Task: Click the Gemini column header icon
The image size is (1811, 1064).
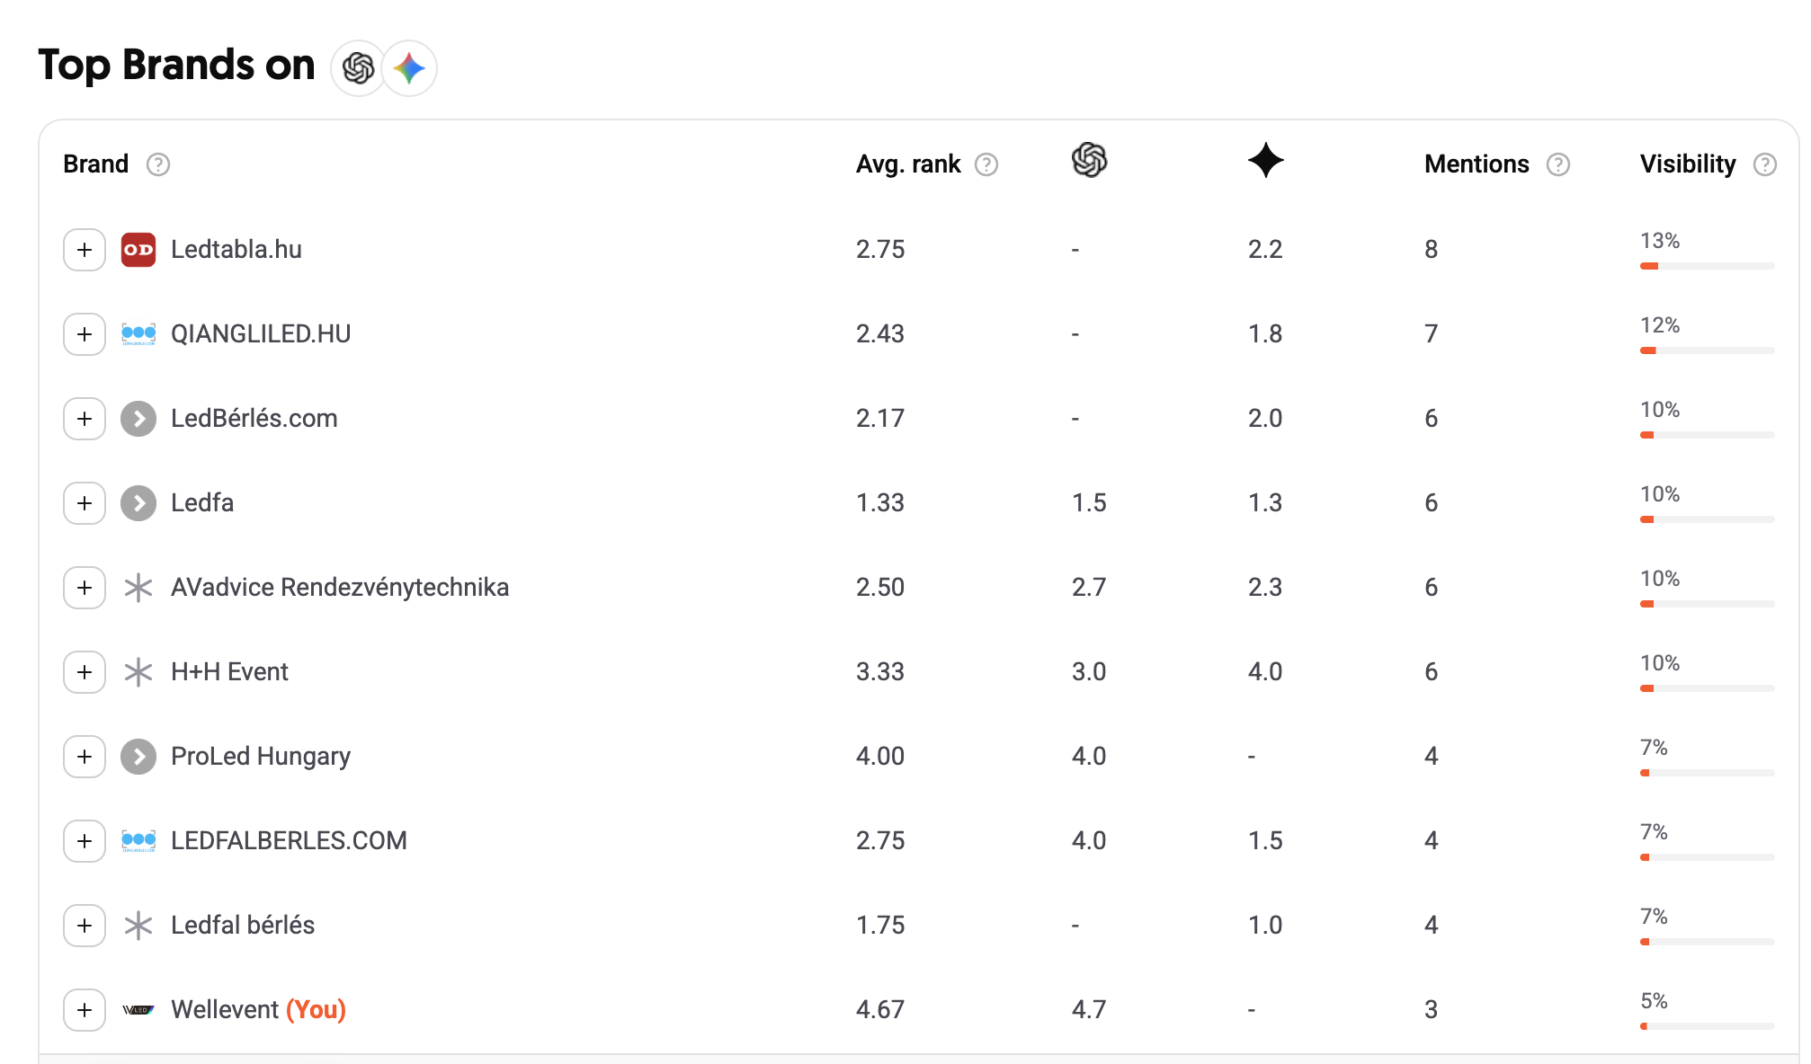Action: 1266,160
